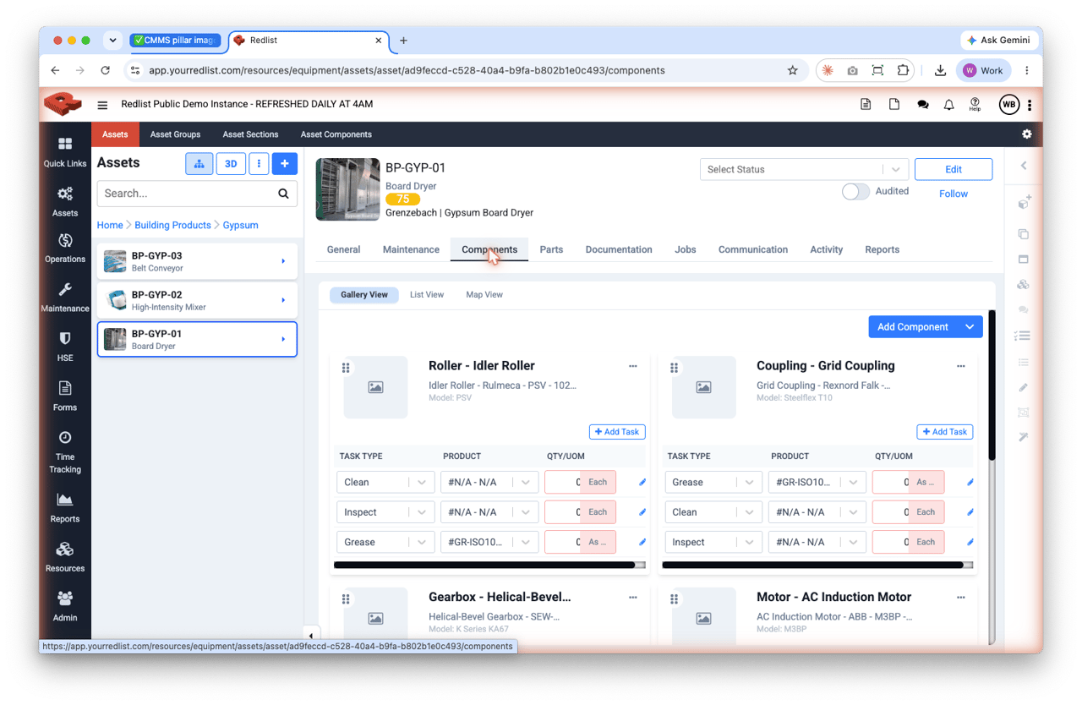Open the Grease task type dropdown in Coupling card
1082x705 pixels.
(713, 483)
